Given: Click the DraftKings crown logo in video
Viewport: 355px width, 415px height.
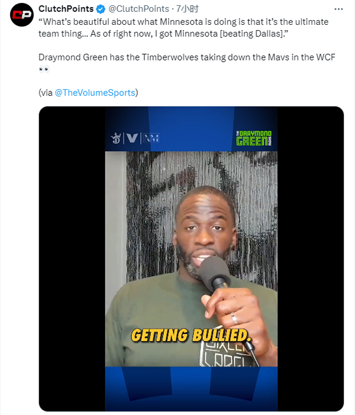Looking at the screenshot, I should click(116, 138).
